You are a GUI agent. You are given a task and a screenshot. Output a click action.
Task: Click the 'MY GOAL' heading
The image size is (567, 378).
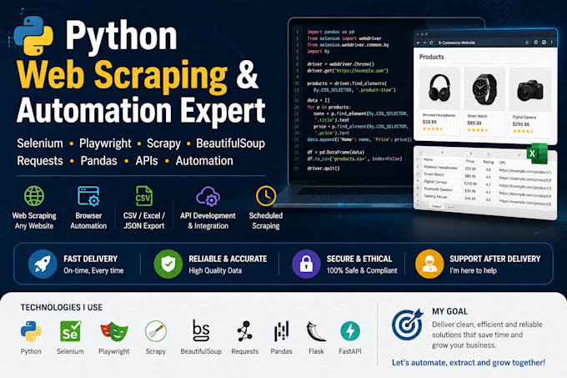coord(449,311)
